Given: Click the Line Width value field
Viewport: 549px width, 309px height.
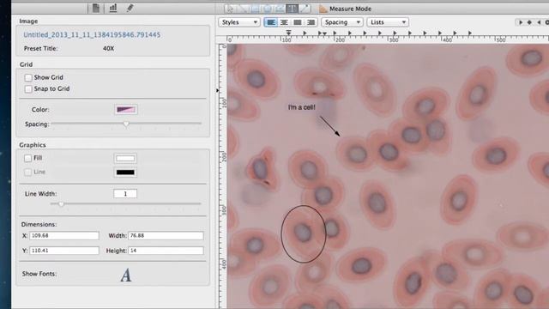Looking at the screenshot, I should click(125, 194).
